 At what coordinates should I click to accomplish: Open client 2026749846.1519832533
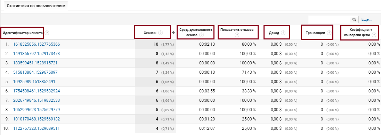tap(37, 100)
